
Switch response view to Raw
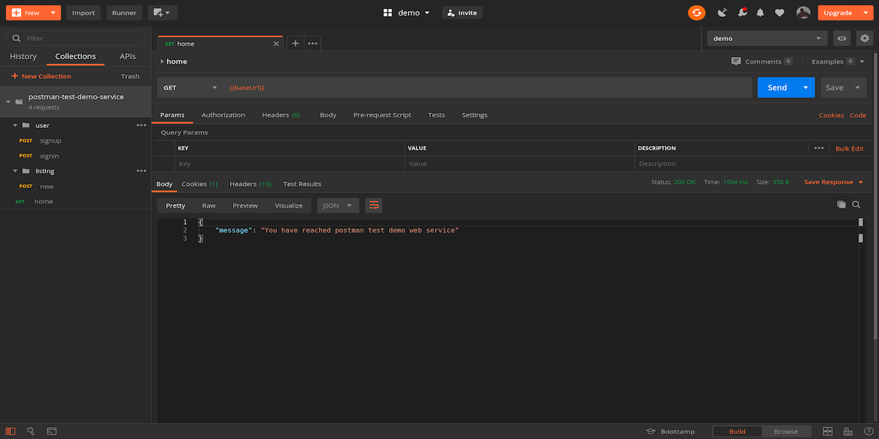tap(209, 206)
